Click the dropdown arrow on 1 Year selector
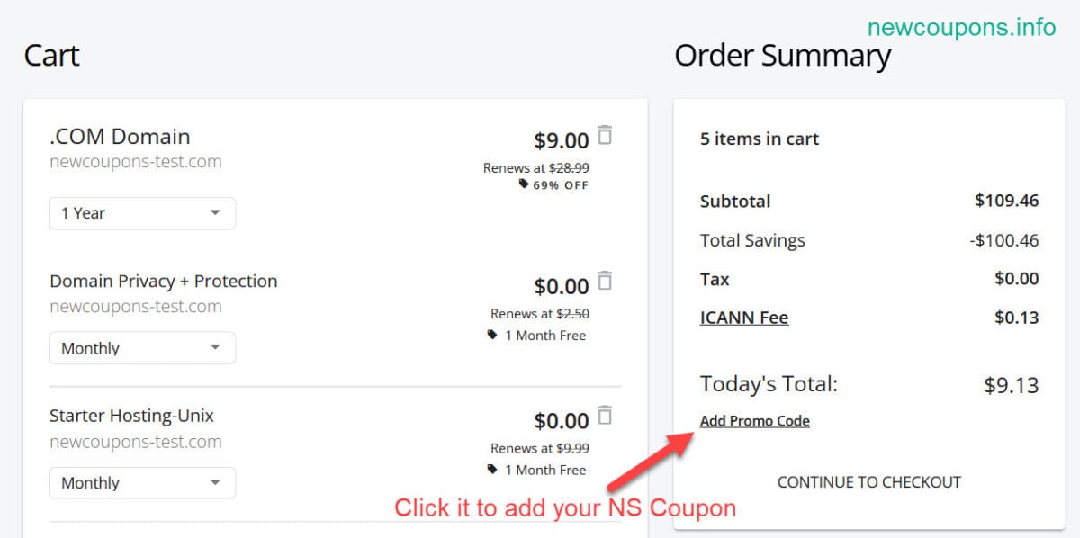The width and height of the screenshot is (1080, 538). pos(216,213)
